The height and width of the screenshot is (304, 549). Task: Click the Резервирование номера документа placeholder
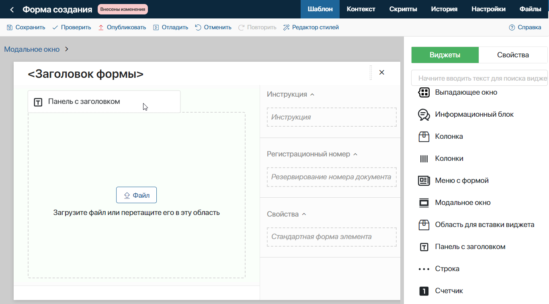point(332,177)
